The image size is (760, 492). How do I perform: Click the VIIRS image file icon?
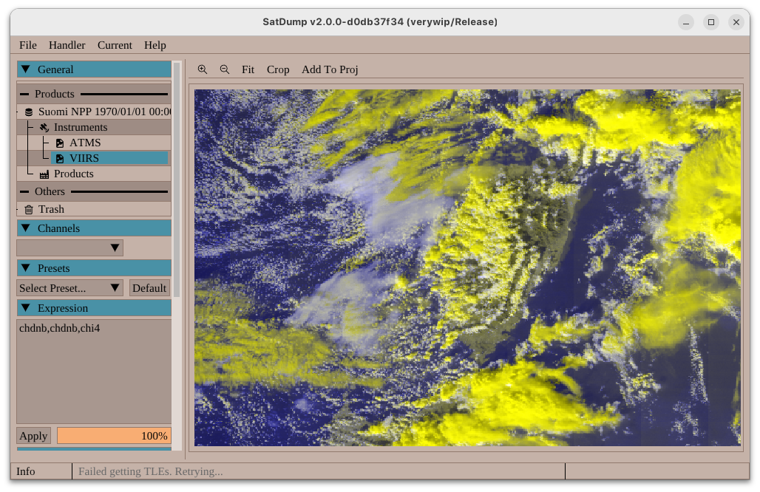60,158
